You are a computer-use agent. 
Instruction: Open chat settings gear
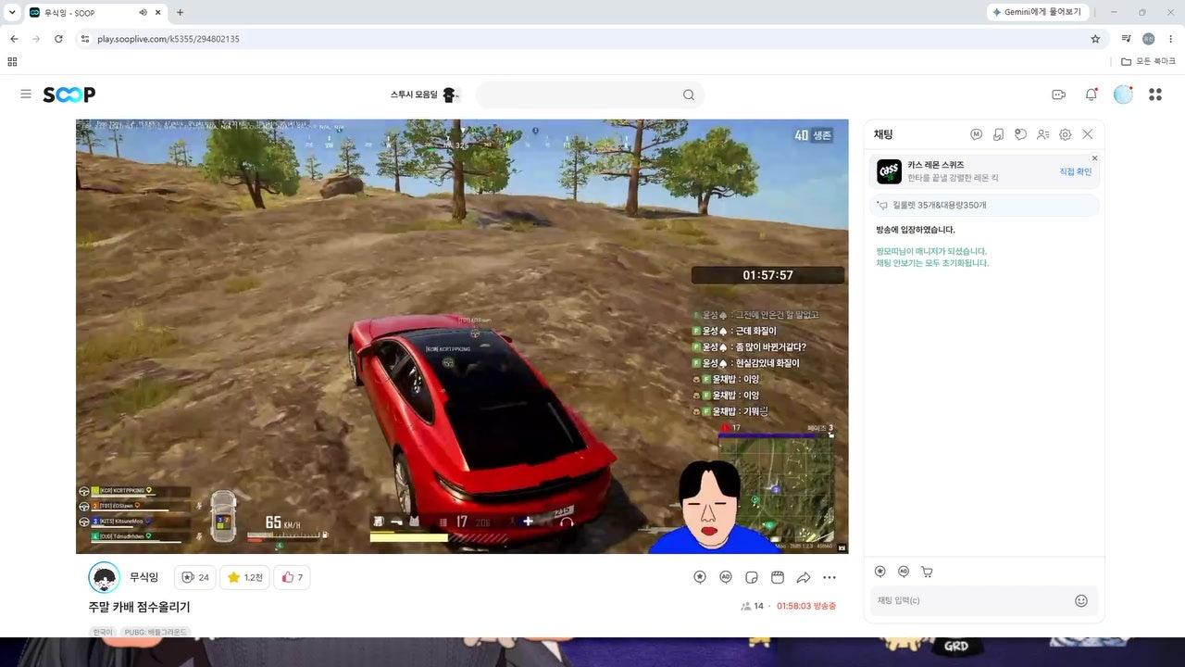click(x=1066, y=134)
